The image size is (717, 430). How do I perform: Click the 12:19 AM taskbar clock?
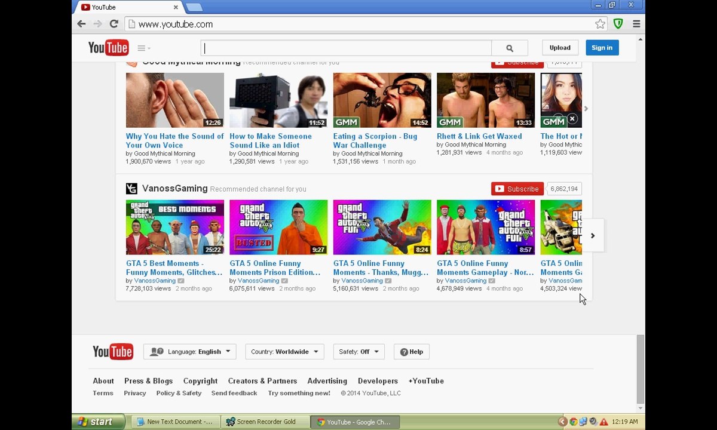(x=625, y=422)
